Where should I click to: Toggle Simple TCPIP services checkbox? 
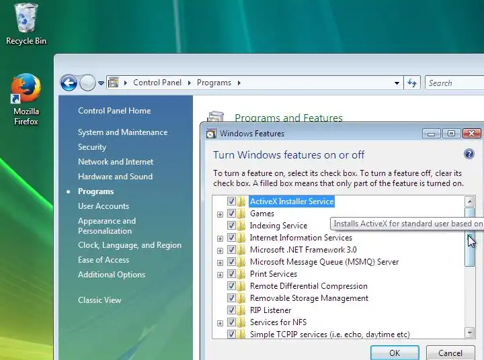point(231,334)
